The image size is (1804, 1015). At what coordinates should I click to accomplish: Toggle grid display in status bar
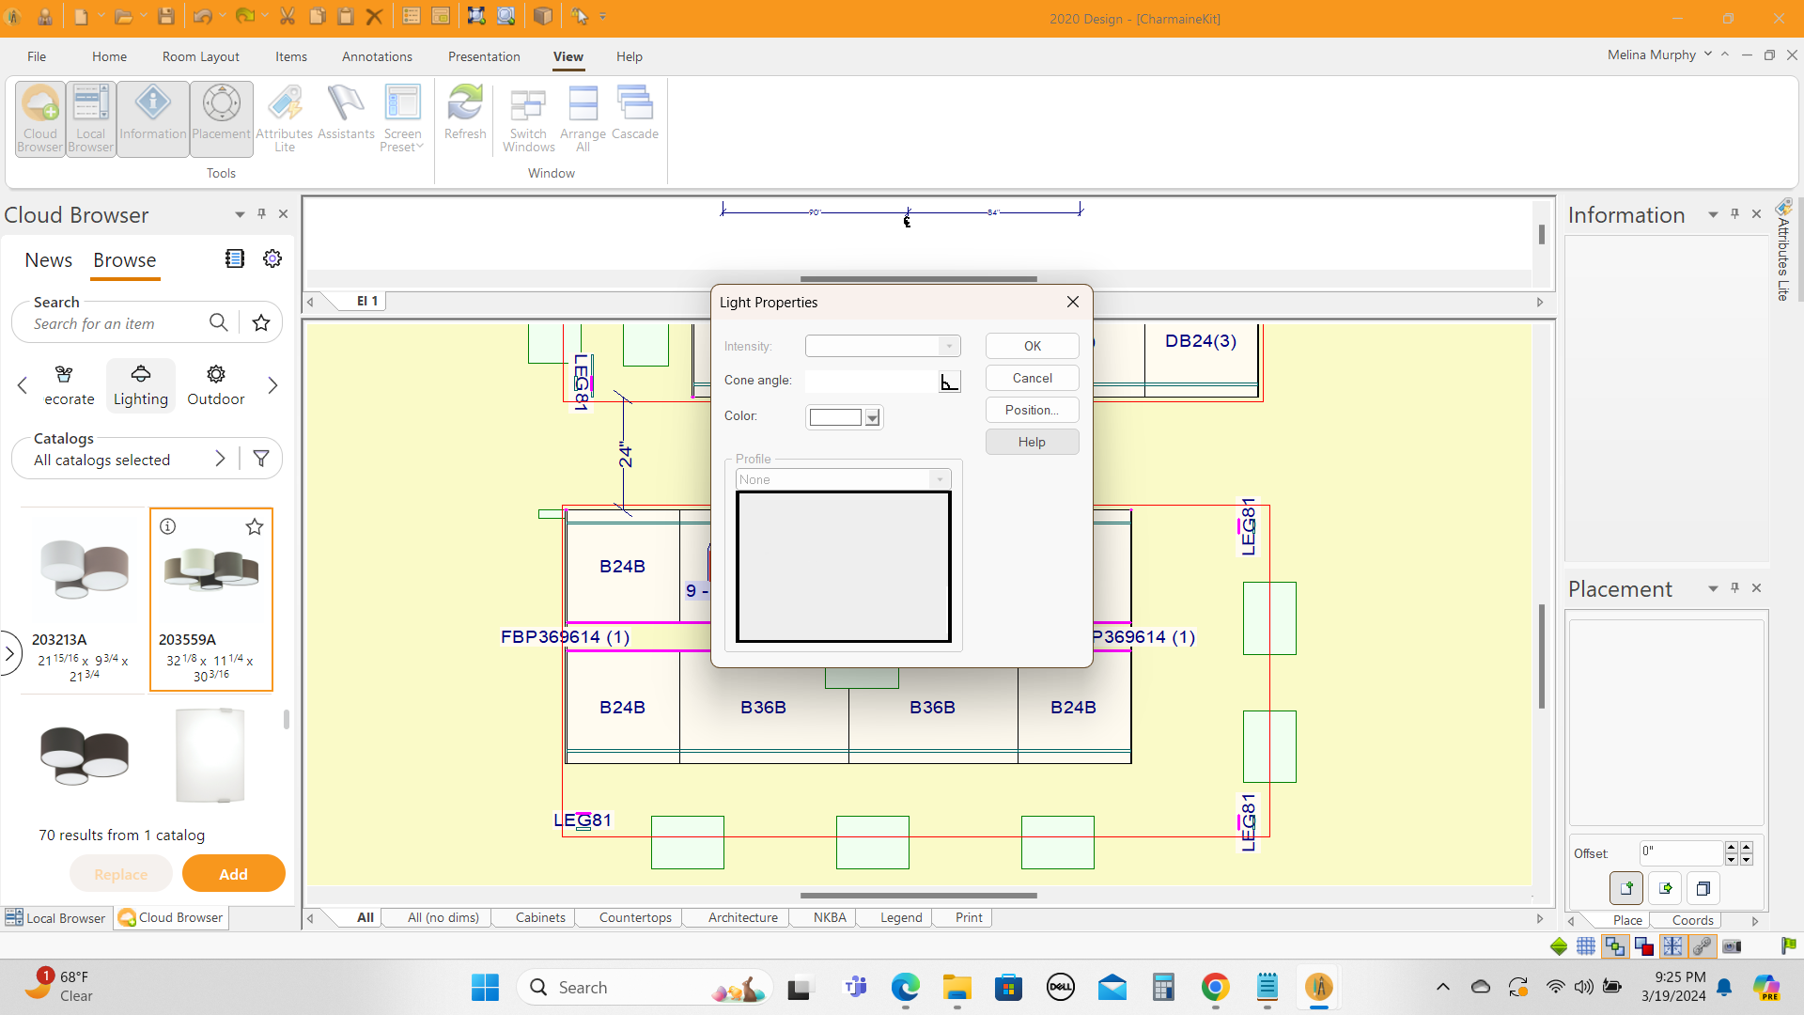point(1586,946)
